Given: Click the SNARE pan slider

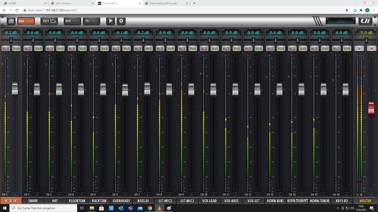Looking at the screenshot, I should (33, 40).
